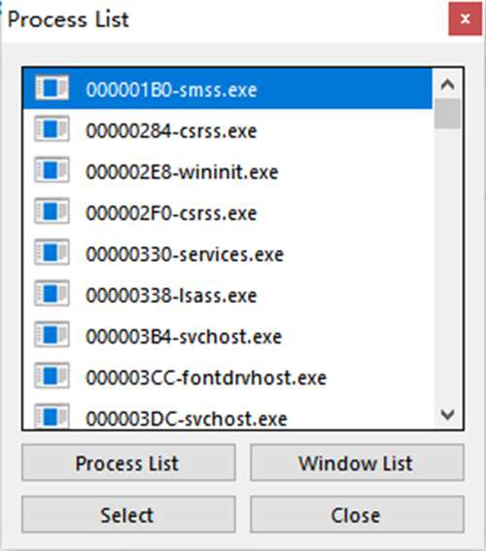Viewport: 486px width, 551px height.
Task: Click the icon beside 000001B0-smss.exe
Action: coord(52,89)
